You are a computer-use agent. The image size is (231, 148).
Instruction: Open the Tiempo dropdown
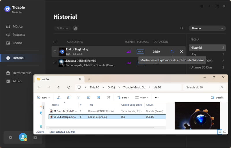pos(207,28)
